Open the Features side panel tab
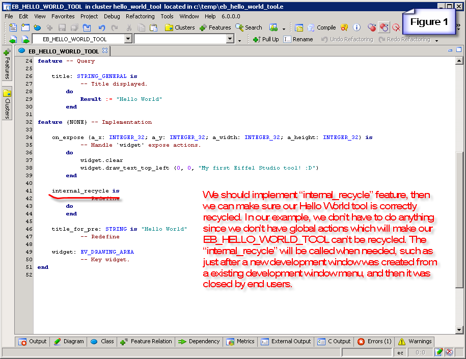Screen dimensions: 466x359 [x=7, y=64]
